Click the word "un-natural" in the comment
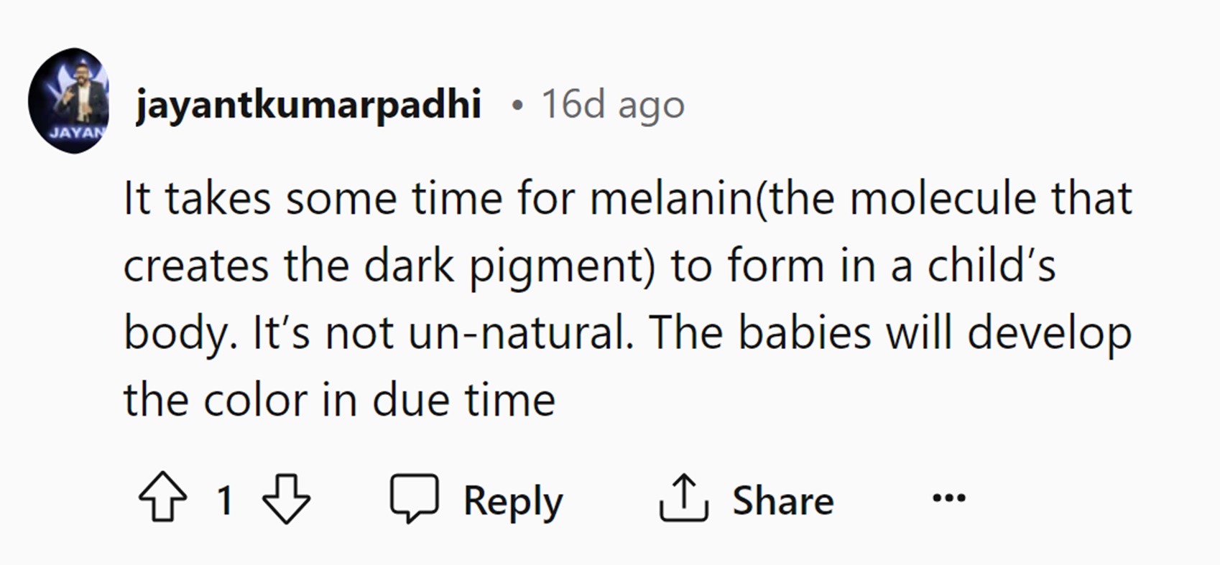The image size is (1220, 565). (x=521, y=333)
